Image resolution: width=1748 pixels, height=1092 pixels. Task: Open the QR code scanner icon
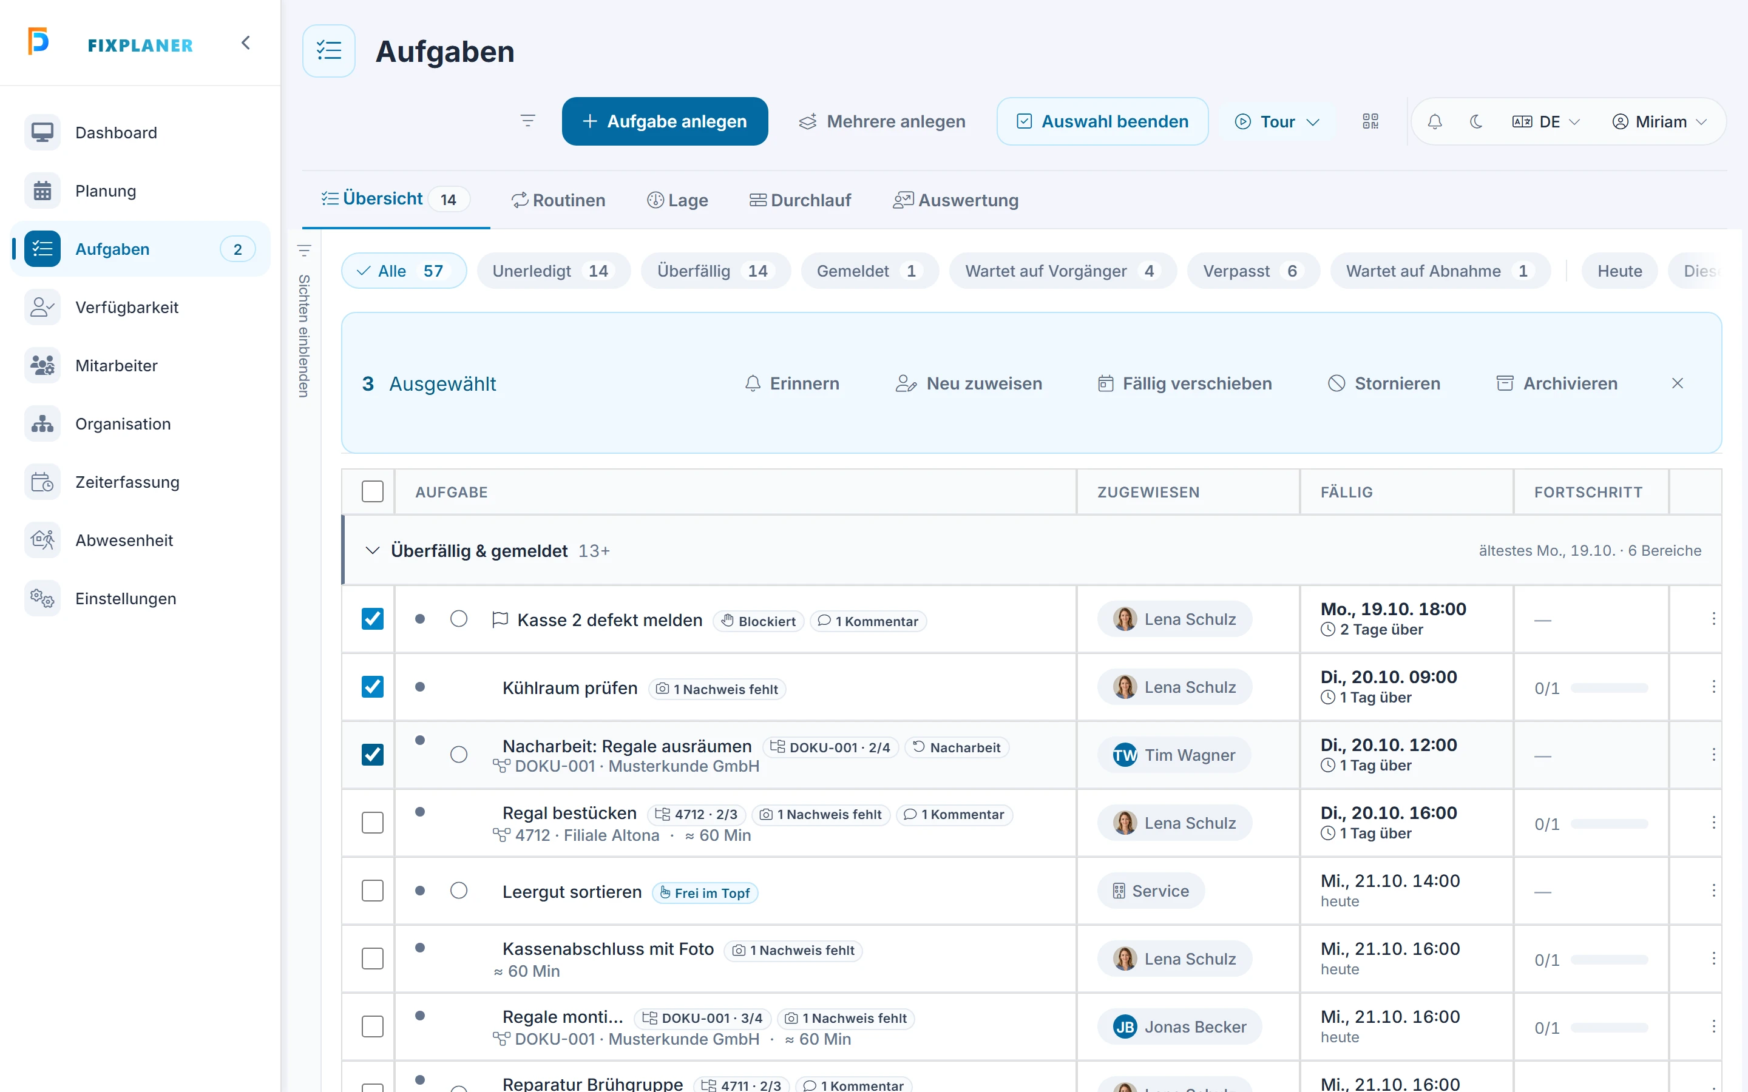click(x=1370, y=121)
